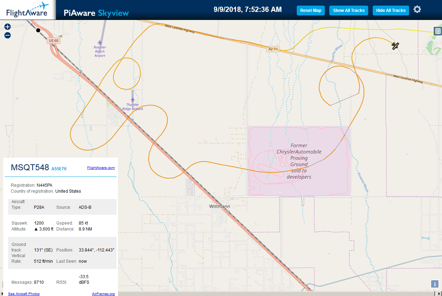Screen dimensions: 442x296
Task: Open the See Aircraft Photos link
Action: point(24,294)
